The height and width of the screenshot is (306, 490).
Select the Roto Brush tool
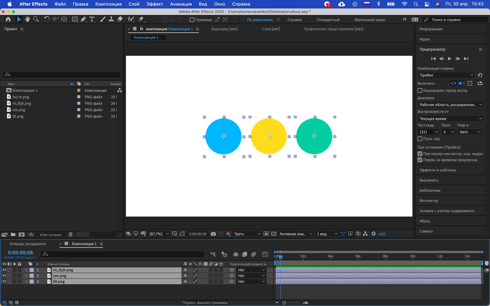point(131,19)
